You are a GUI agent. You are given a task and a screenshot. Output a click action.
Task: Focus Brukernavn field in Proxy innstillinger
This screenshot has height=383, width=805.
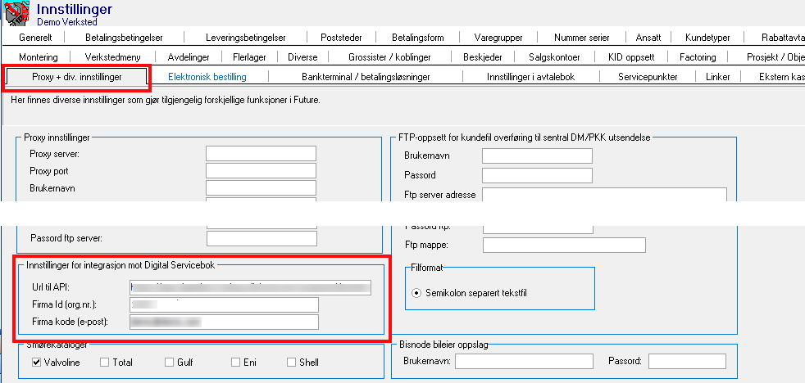point(261,187)
